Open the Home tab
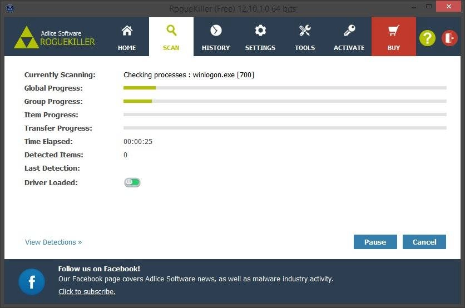Image resolution: width=465 pixels, height=308 pixels. tap(127, 37)
